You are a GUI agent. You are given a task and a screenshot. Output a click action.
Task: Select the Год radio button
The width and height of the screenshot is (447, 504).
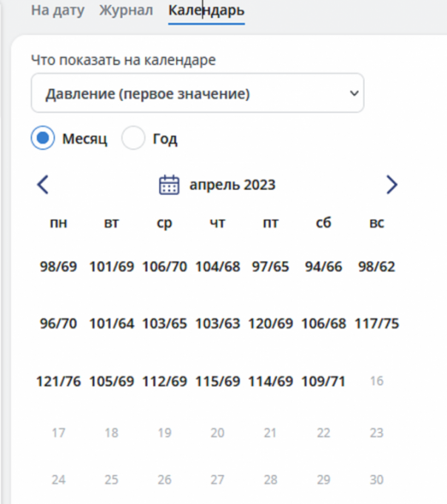[133, 138]
